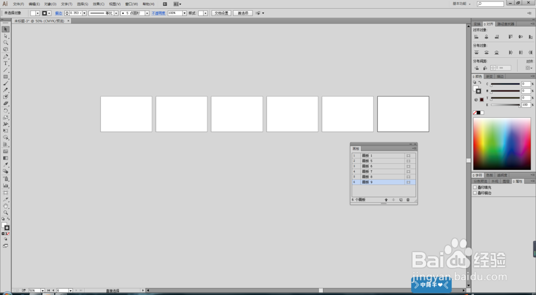Image resolution: width=536 pixels, height=295 pixels.
Task: Click vertical distribute top icon
Action: coord(476,52)
